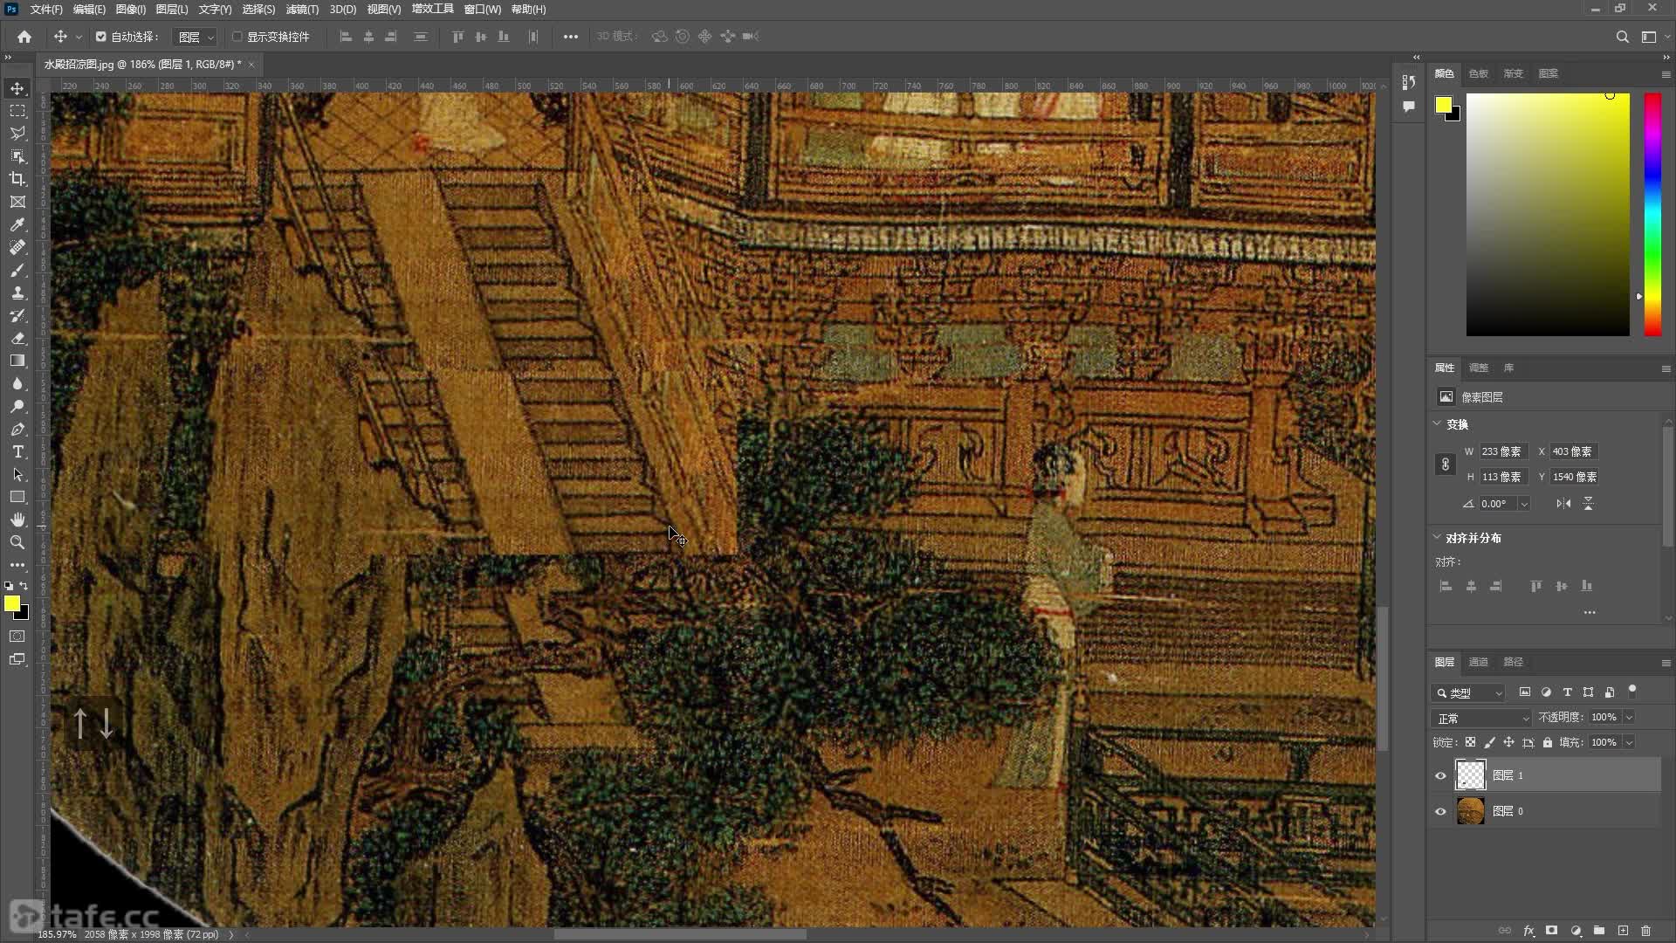This screenshot has height=943, width=1676.
Task: Select the Move tool
Action: (17, 88)
